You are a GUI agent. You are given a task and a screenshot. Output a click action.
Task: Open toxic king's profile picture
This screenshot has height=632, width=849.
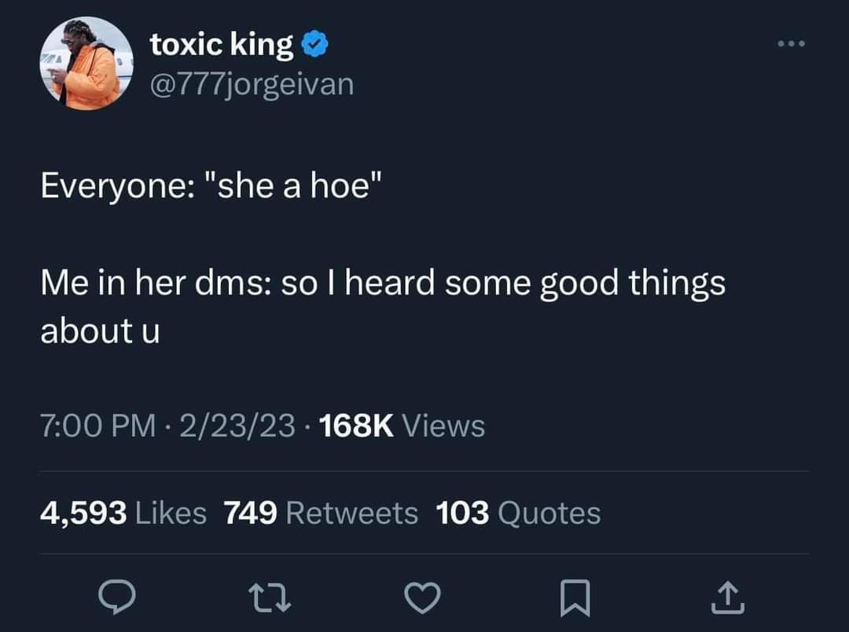click(x=86, y=64)
